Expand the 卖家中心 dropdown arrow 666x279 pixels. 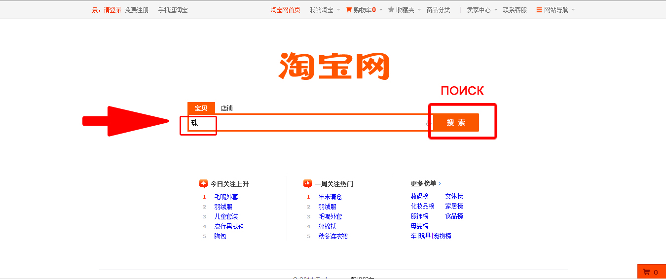tap(496, 10)
